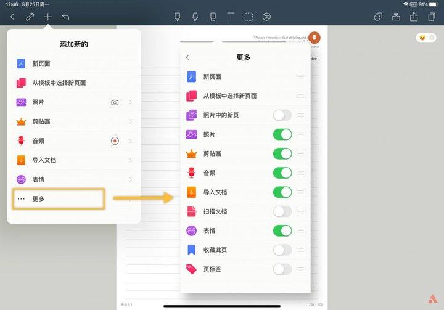Open the share export icon
The width and height of the screenshot is (444, 310).
point(414,17)
